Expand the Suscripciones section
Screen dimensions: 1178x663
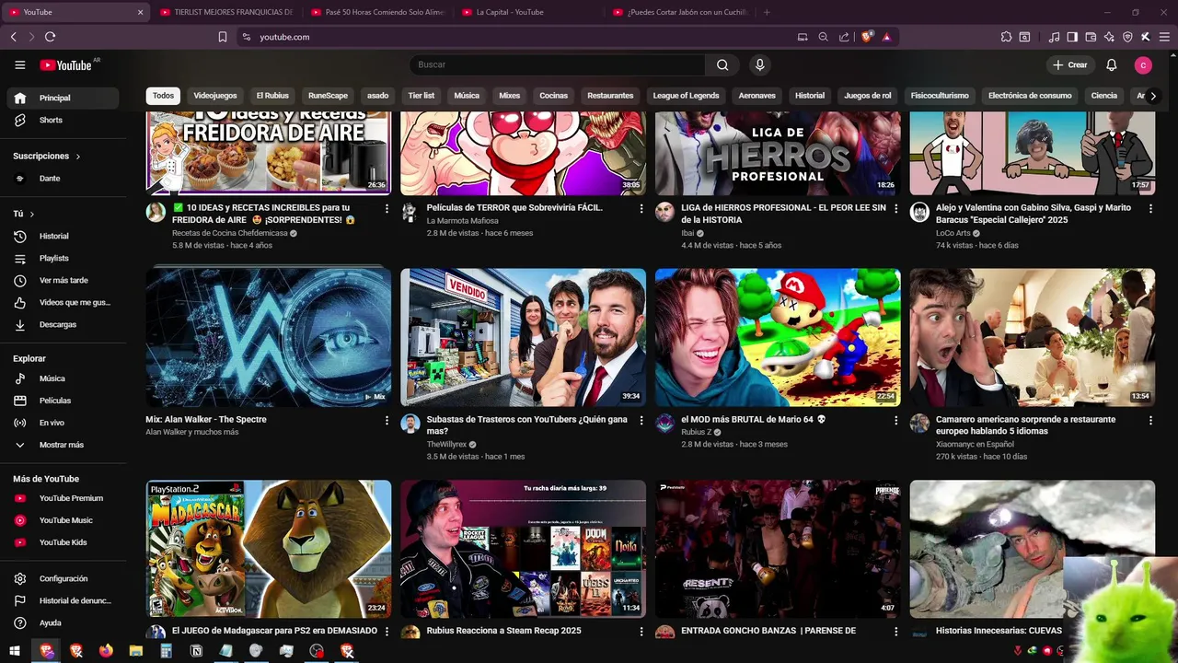click(47, 156)
